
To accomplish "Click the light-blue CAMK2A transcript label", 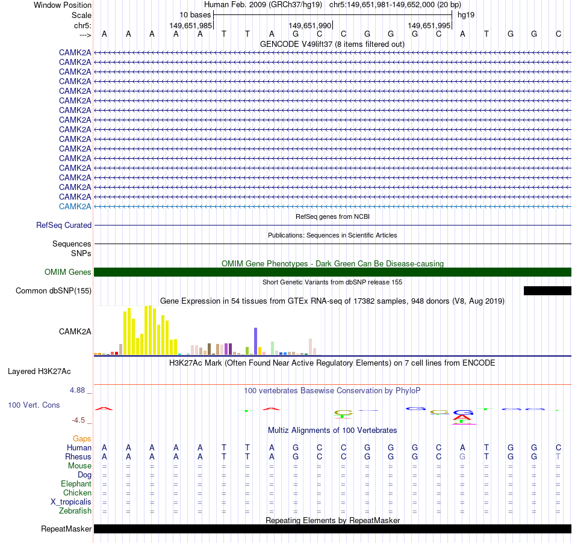I will coord(75,206).
